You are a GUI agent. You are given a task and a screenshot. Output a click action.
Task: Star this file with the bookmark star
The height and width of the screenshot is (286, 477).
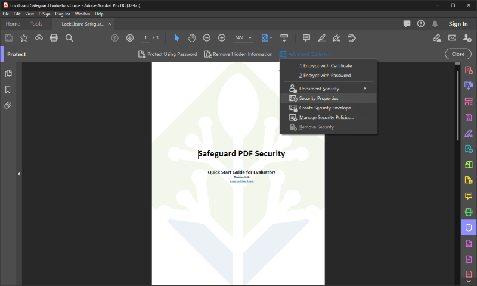[24, 38]
